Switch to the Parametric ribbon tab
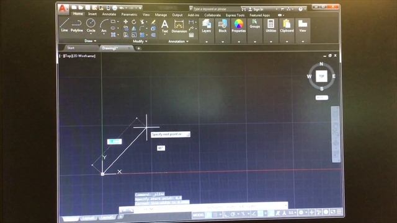Screen dimensions: 397x223 click(x=129, y=14)
